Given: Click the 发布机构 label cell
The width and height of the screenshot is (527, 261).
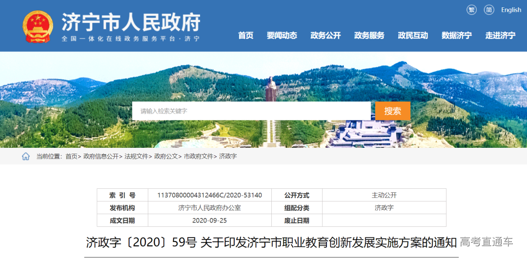Looking at the screenshot, I should [122, 208].
